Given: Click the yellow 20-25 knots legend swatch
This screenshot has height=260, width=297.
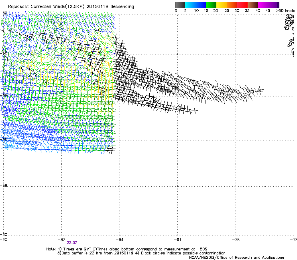Looking at the screenshot, I should (x=222, y=5).
